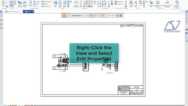
Task: Insert a Parts List table
Action: coord(55,4)
